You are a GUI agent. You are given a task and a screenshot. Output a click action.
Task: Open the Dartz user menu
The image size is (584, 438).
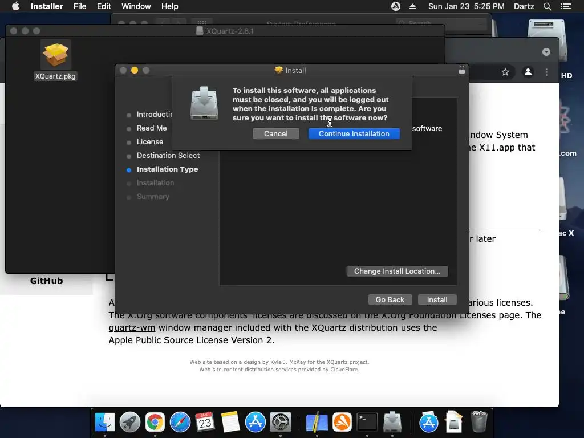point(524,6)
